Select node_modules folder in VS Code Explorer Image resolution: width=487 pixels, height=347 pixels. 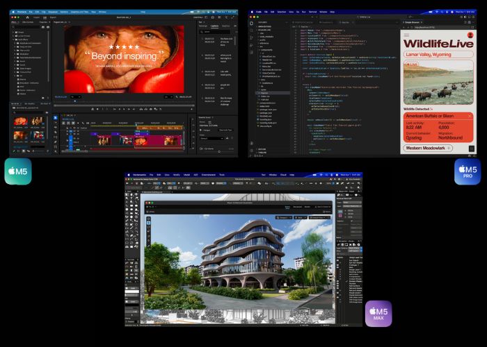(x=266, y=37)
